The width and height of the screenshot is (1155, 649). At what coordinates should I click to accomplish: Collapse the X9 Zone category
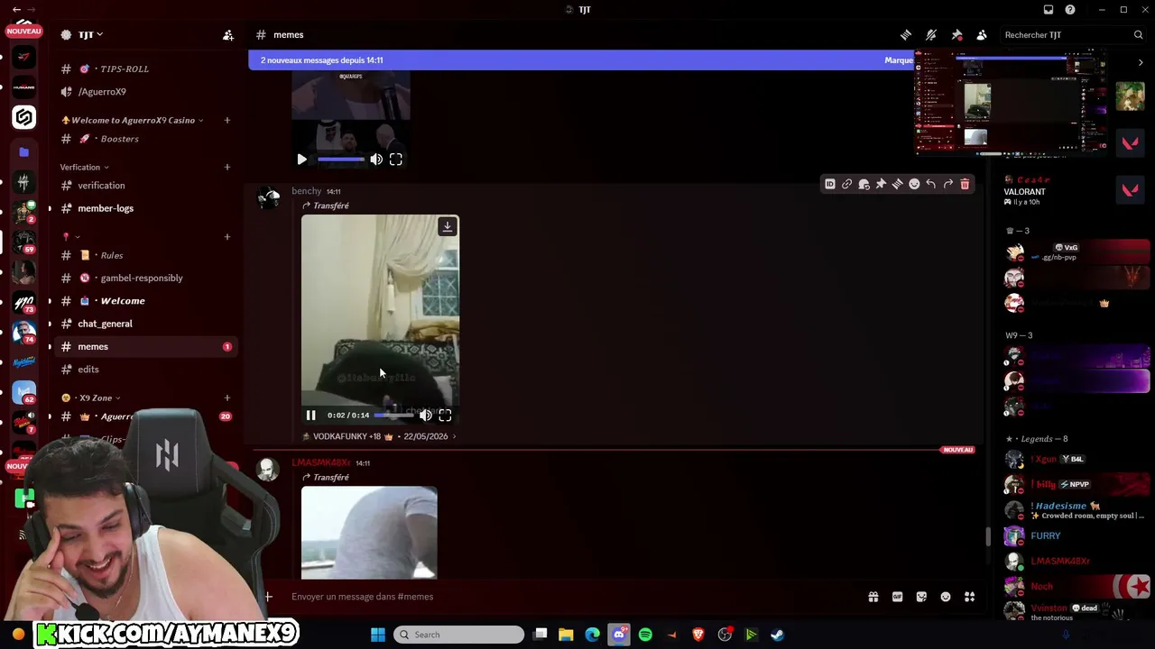pyautogui.click(x=90, y=398)
